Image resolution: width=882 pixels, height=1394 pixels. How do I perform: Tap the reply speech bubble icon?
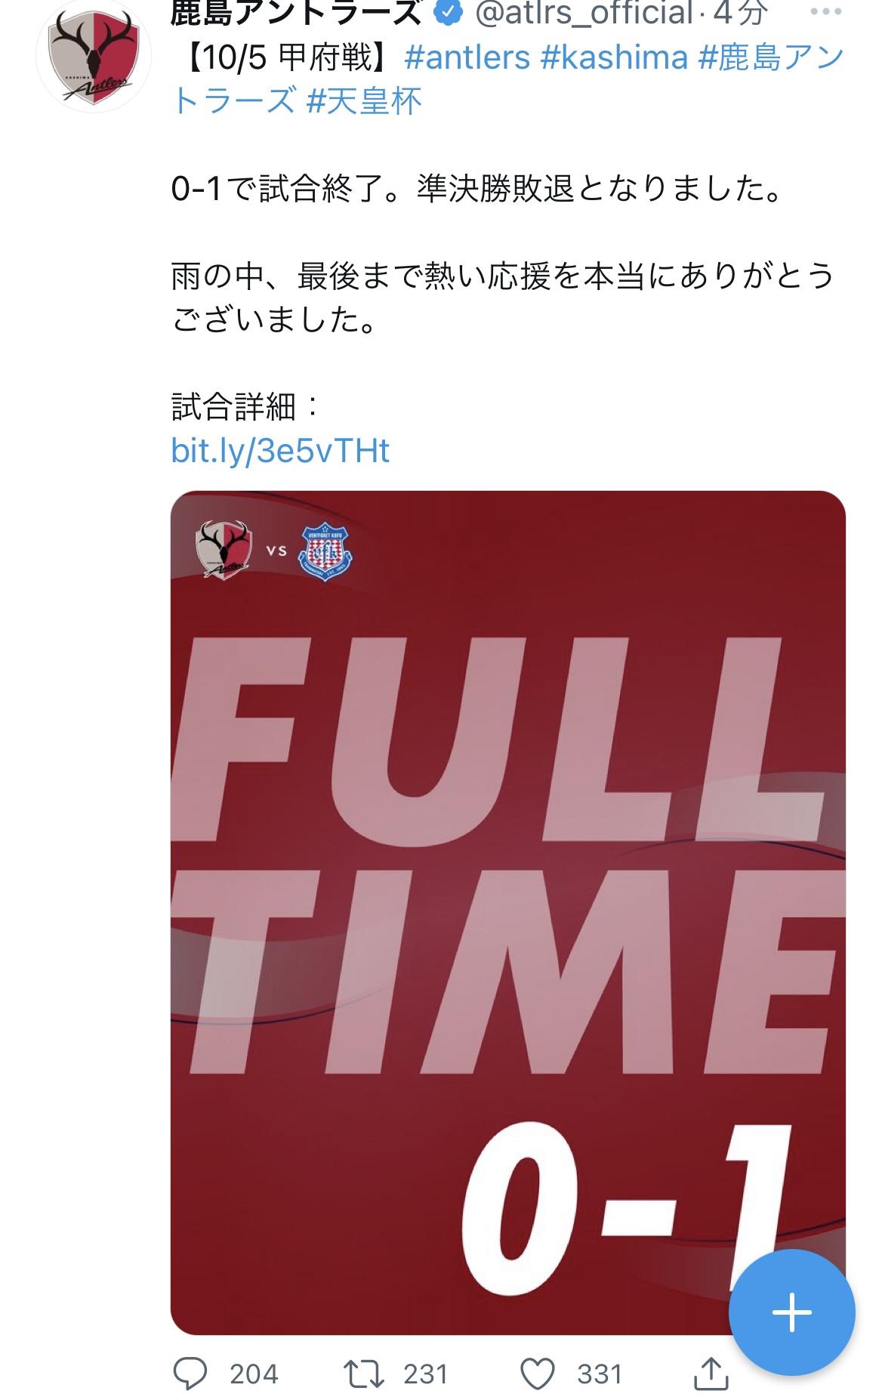tap(190, 1374)
